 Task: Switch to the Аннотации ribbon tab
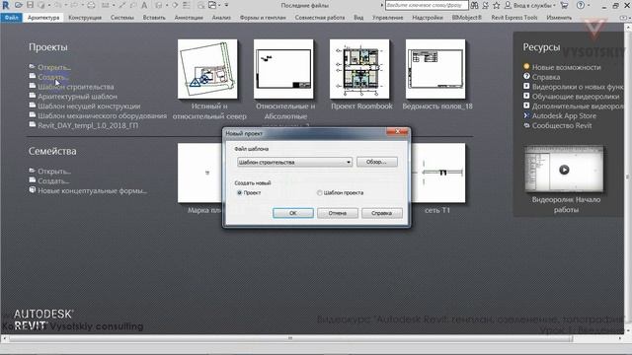click(189, 18)
